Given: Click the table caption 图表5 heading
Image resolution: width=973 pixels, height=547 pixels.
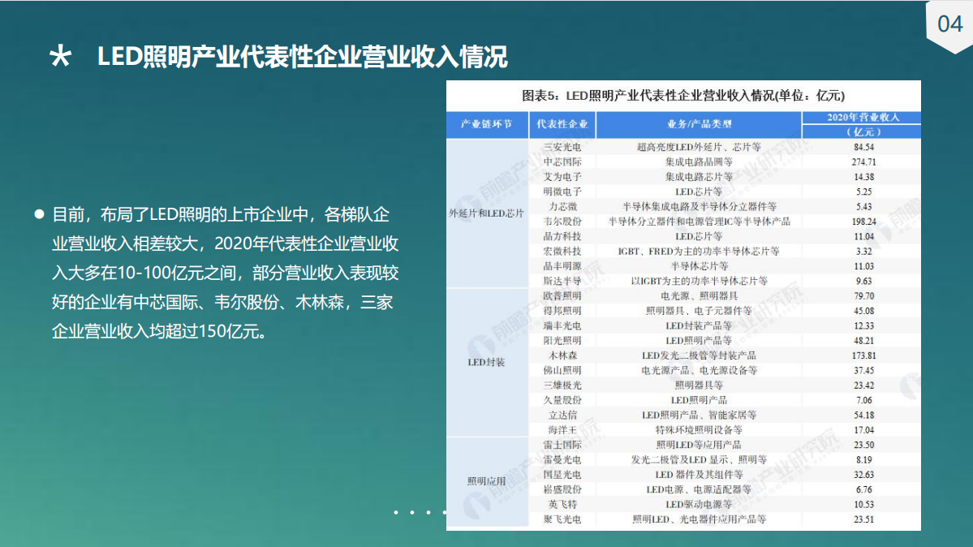Looking at the screenshot, I should coord(683,96).
